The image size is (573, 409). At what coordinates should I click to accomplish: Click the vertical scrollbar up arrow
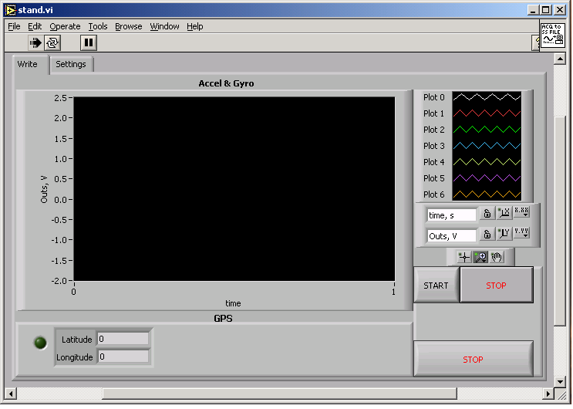point(560,59)
